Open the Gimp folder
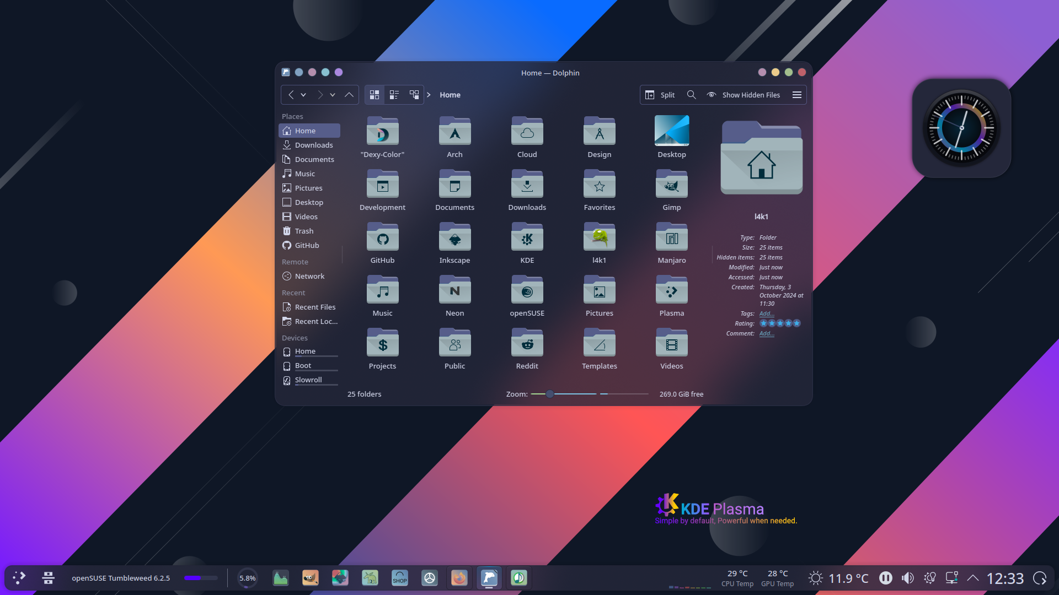Viewport: 1059px width, 595px height. pos(671,190)
